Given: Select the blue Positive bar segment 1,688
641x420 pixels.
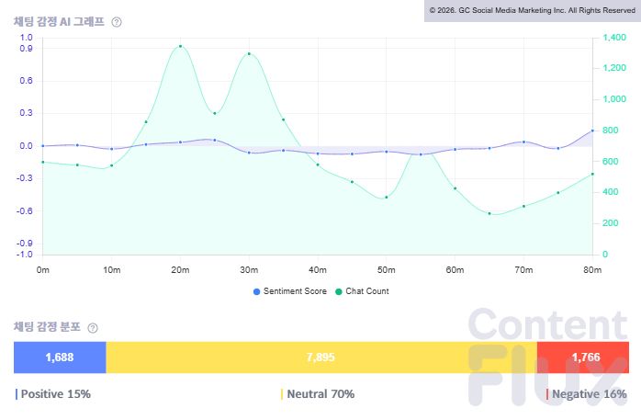Looking at the screenshot, I should 60,358.
